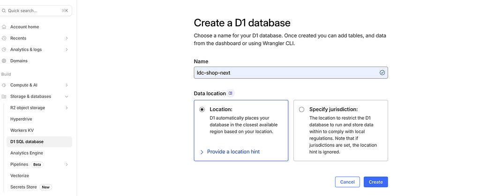The image size is (480, 196).
Task: Expand the R2 object storage chevron
Action: click(x=67, y=108)
